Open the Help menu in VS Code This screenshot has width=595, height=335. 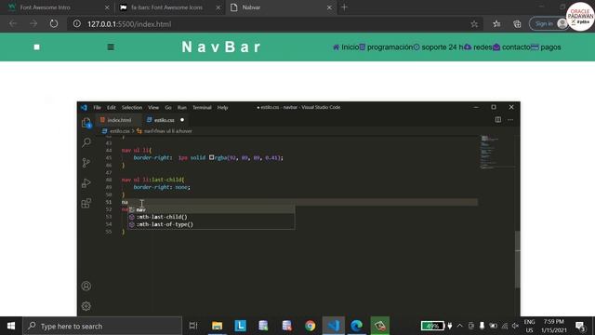pos(222,108)
